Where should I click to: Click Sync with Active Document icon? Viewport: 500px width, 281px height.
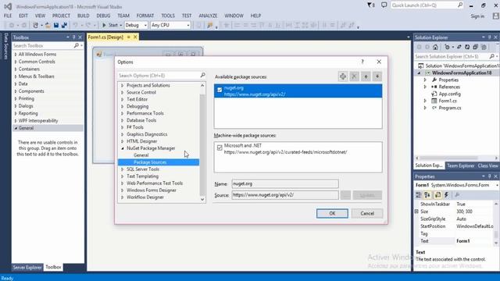tap(459, 47)
